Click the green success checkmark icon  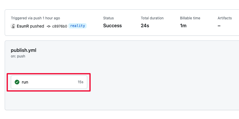[17, 82]
